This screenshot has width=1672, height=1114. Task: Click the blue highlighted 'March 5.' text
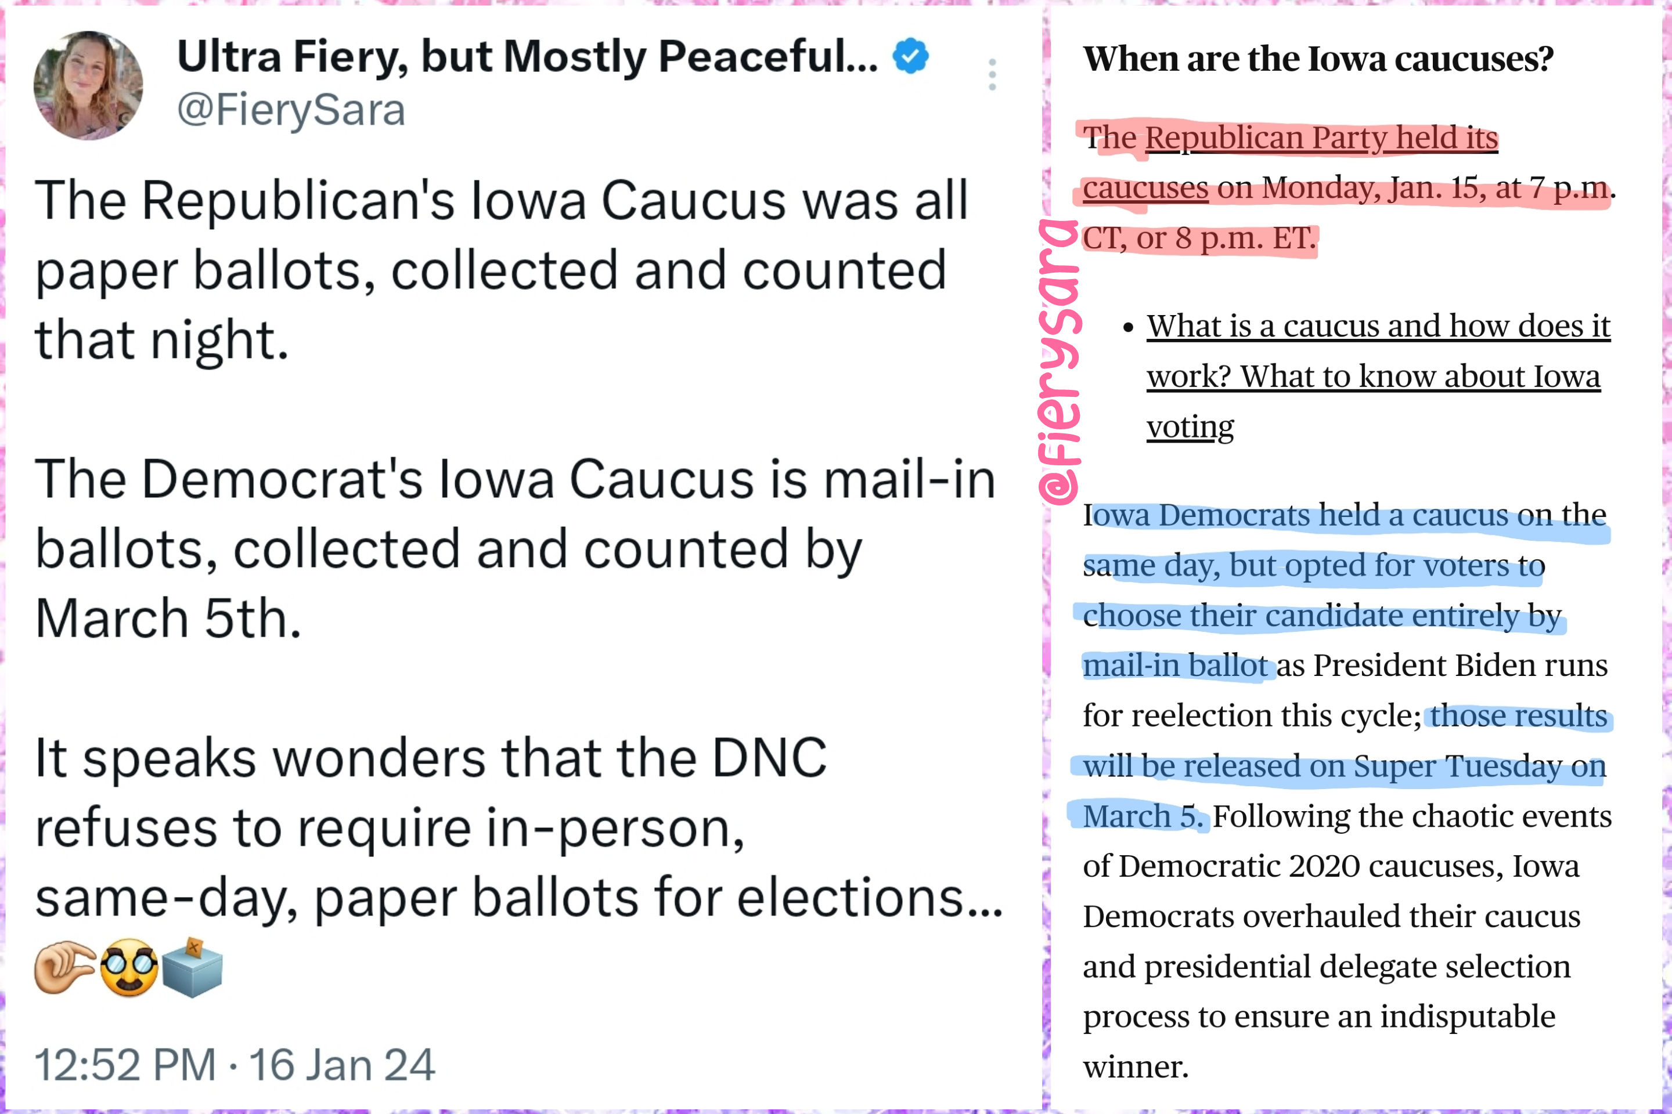point(1143,816)
